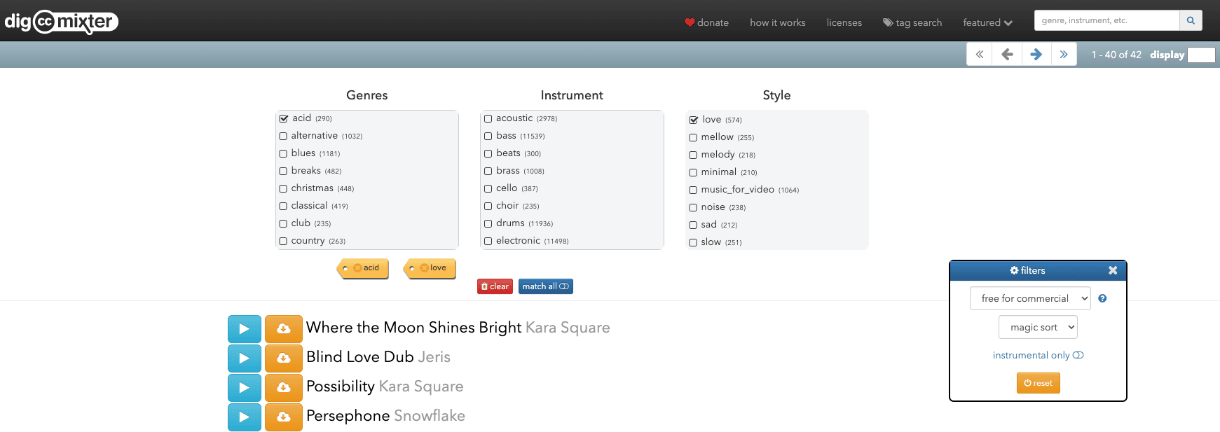Viewport: 1220px width, 432px height.
Task: Check the mellow style checkbox
Action: coord(693,137)
